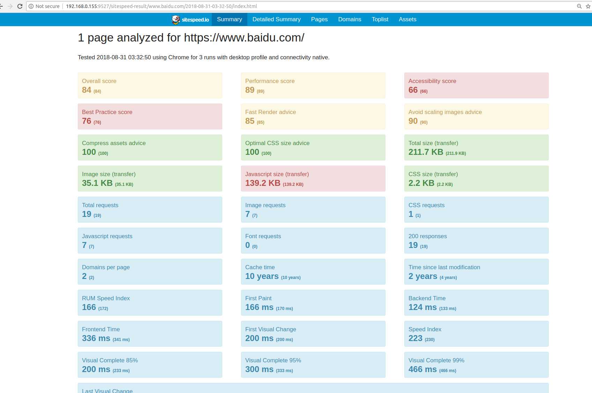Select the test date description line
This screenshot has width=592, height=393.
pos(203,57)
